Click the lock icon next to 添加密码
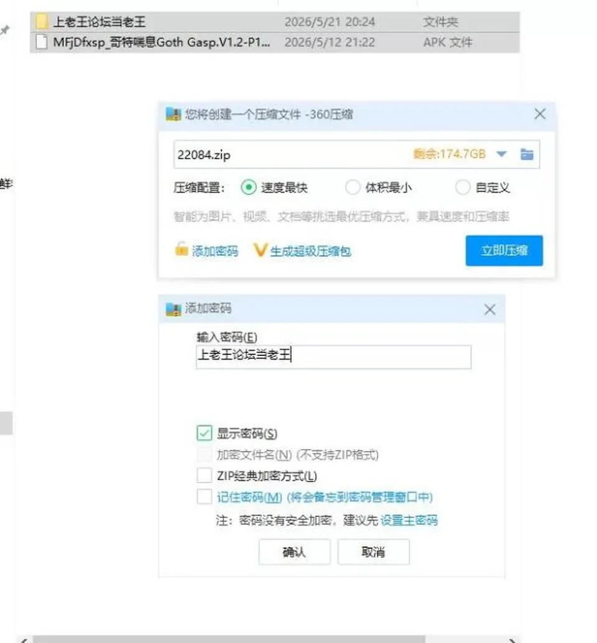 tap(181, 249)
